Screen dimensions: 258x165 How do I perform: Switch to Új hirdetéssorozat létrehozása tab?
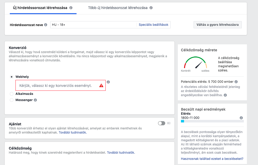pyautogui.click(x=43, y=8)
